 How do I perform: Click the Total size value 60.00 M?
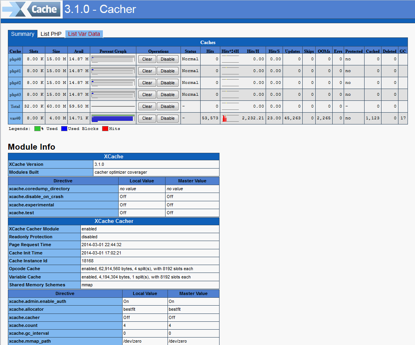click(x=56, y=106)
